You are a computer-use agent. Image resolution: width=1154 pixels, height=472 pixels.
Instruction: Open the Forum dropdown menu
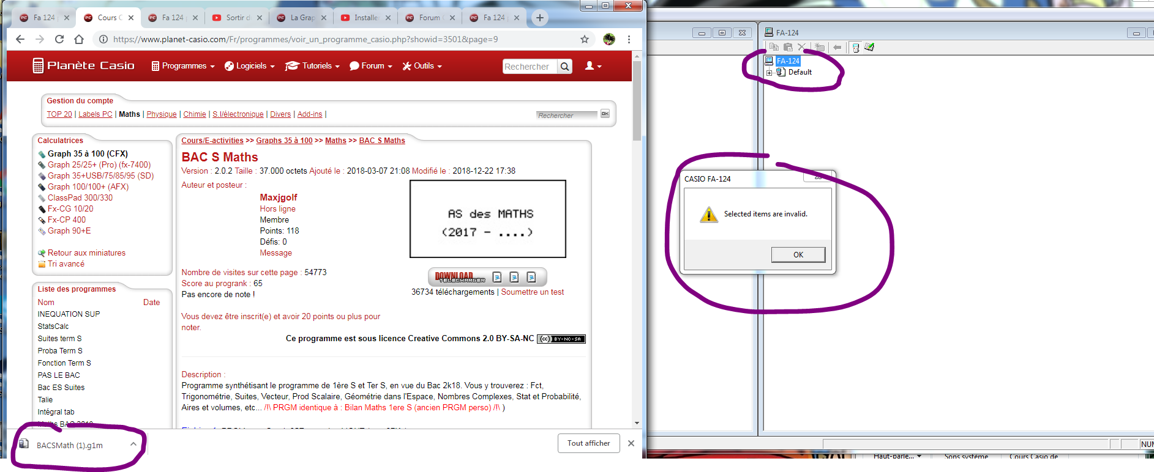coord(370,66)
